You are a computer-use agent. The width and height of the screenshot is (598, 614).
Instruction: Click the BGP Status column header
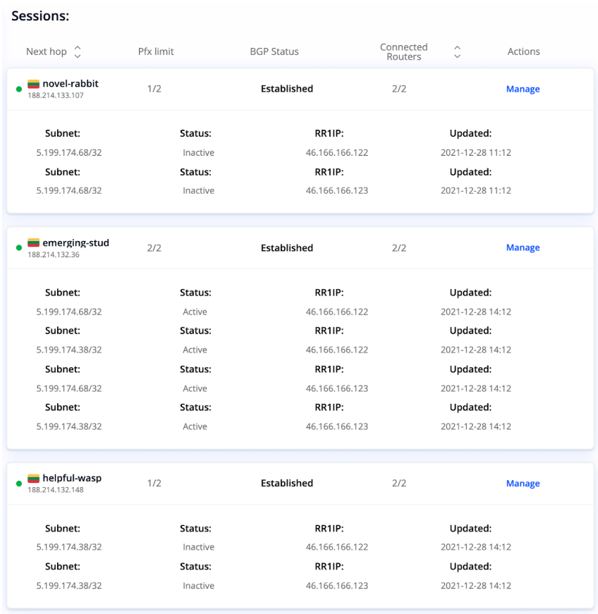coord(274,51)
